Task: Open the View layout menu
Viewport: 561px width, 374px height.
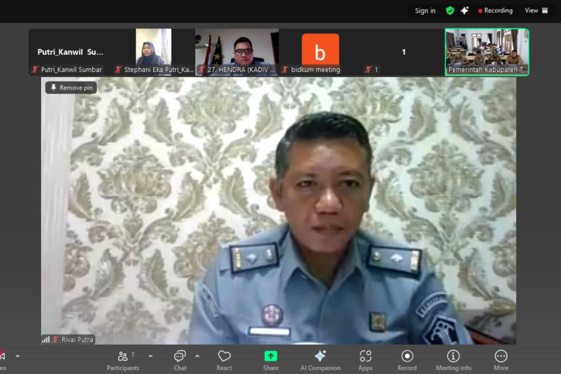Action: click(x=536, y=11)
